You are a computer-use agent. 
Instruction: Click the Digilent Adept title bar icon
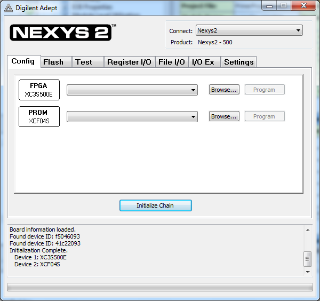(x=9, y=8)
